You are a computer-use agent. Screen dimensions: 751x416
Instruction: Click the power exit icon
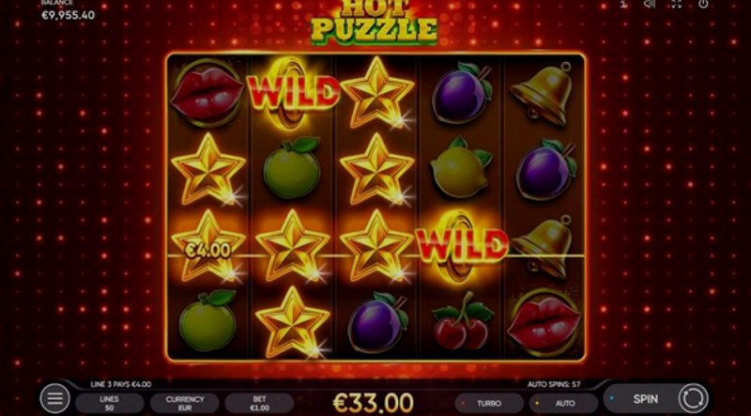pyautogui.click(x=703, y=4)
